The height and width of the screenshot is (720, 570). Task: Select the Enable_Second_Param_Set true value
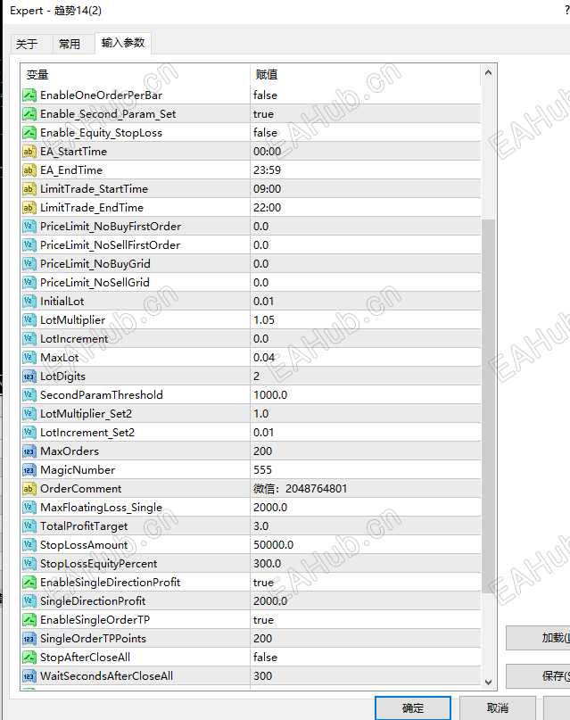pyautogui.click(x=263, y=114)
